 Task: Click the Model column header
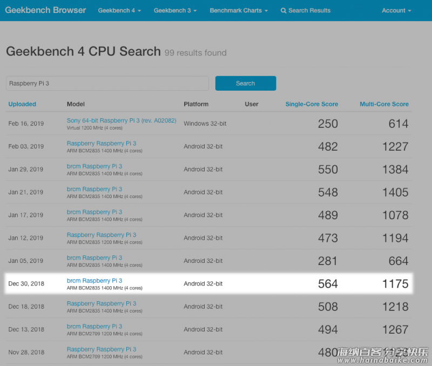click(76, 104)
